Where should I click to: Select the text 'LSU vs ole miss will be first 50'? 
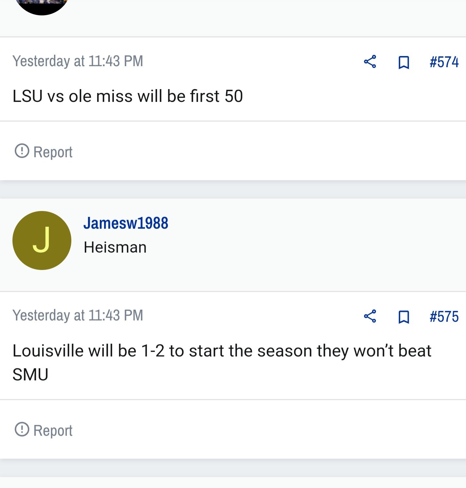tap(128, 96)
